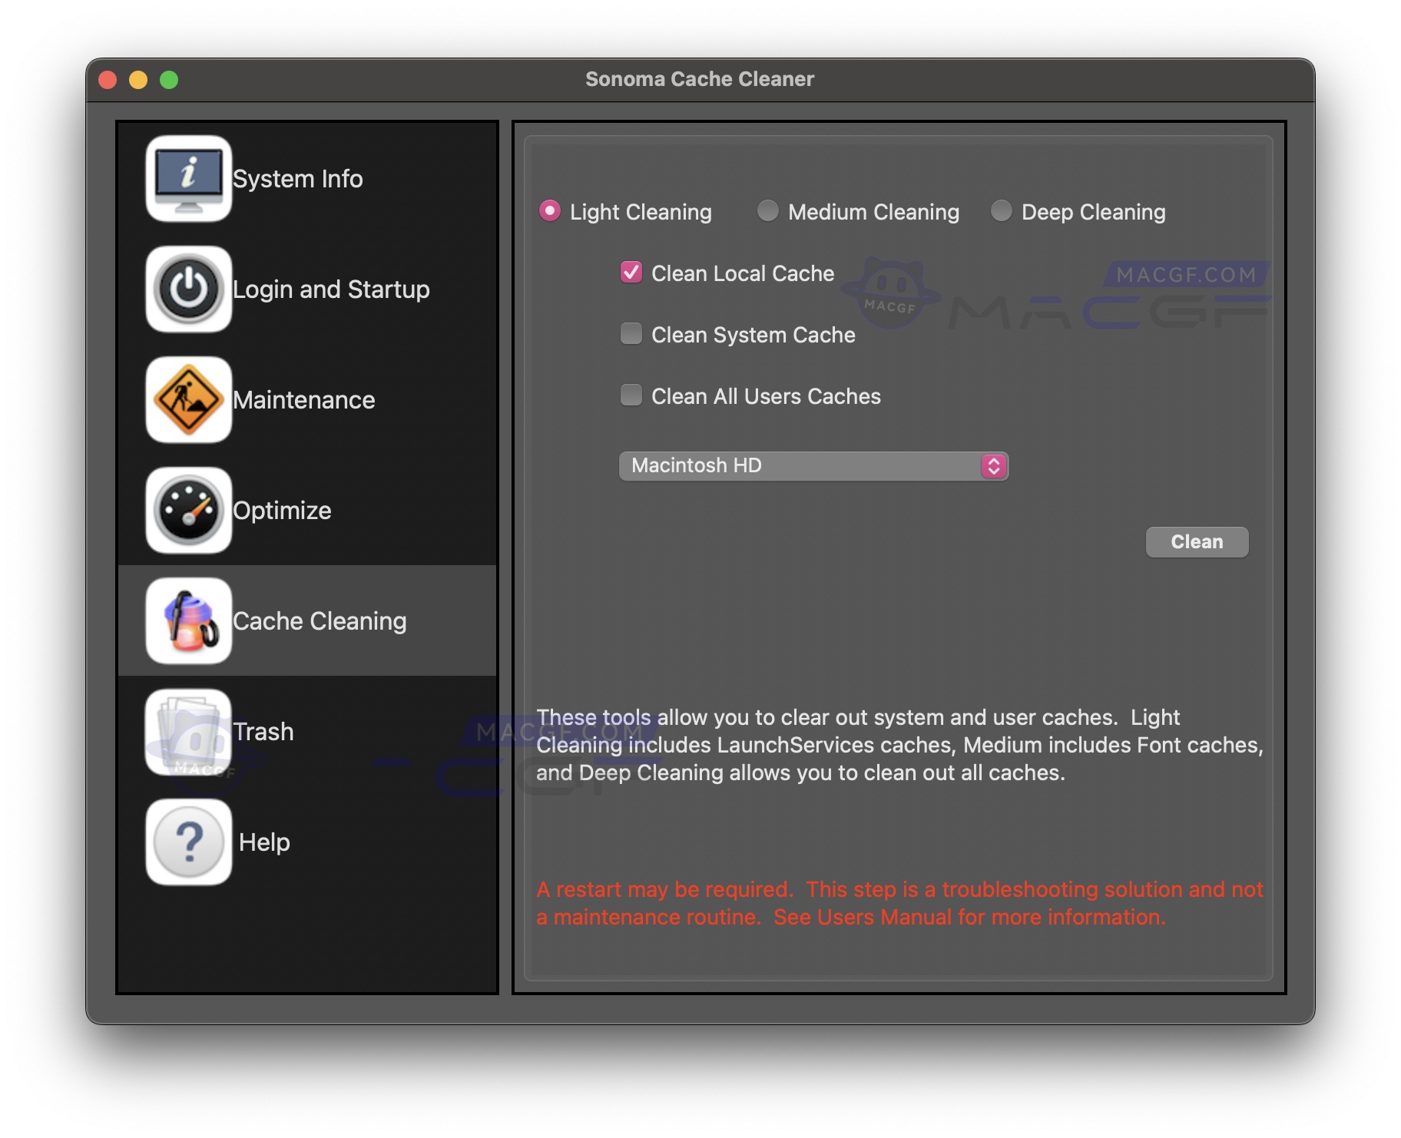Click the Sonoma Cache Cleaner title bar
Screen dimensions: 1401x1138
[700, 78]
